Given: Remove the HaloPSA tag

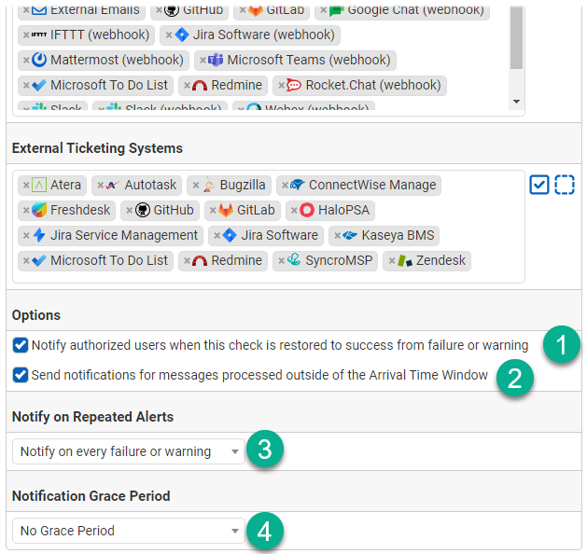Looking at the screenshot, I should (x=294, y=210).
